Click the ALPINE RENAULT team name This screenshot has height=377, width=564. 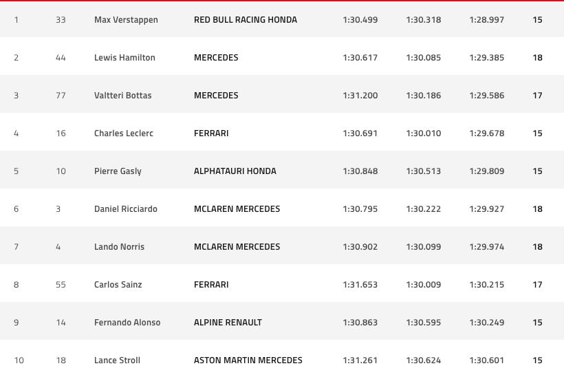(228, 323)
